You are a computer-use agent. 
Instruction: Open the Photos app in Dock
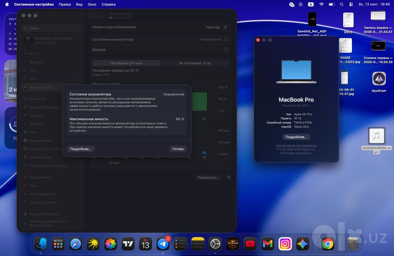tap(111, 244)
